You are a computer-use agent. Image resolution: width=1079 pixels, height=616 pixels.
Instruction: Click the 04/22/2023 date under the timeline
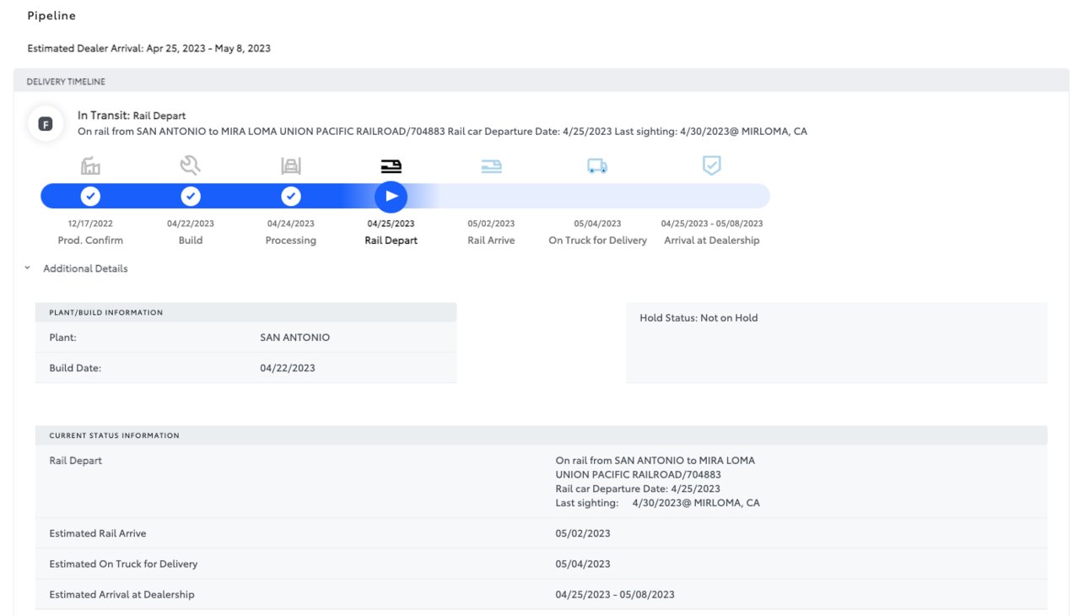(x=191, y=224)
